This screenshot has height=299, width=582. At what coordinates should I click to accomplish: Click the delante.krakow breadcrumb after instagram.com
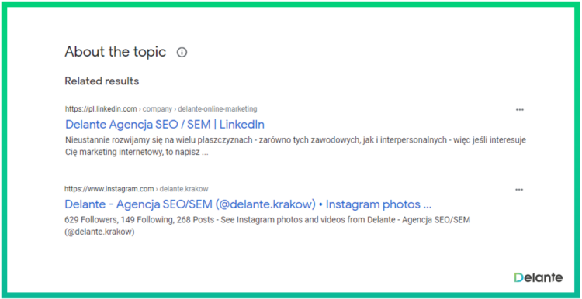point(184,189)
